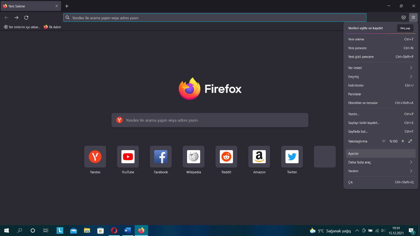Choose Yazdır... in the menu
Viewport: 420px width, 236px height.
click(x=381, y=114)
